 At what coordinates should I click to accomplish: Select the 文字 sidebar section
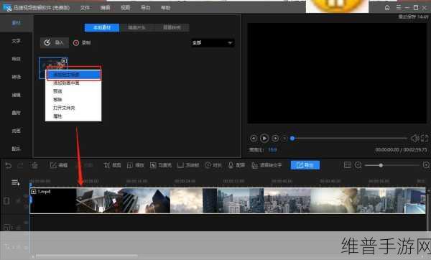click(17, 41)
